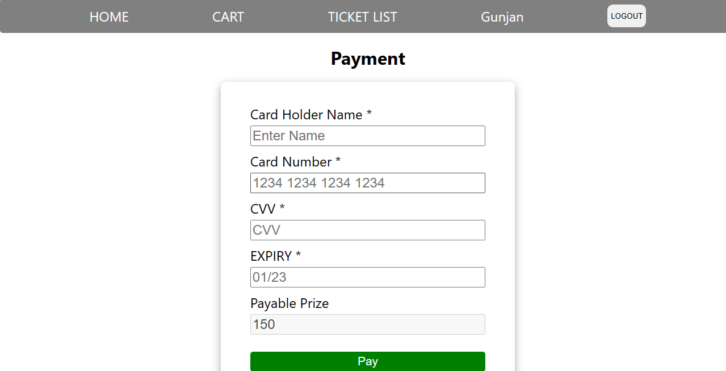Viewport: 726px width, 371px height.
Task: Submit payment using the Pay button
Action: (x=367, y=361)
